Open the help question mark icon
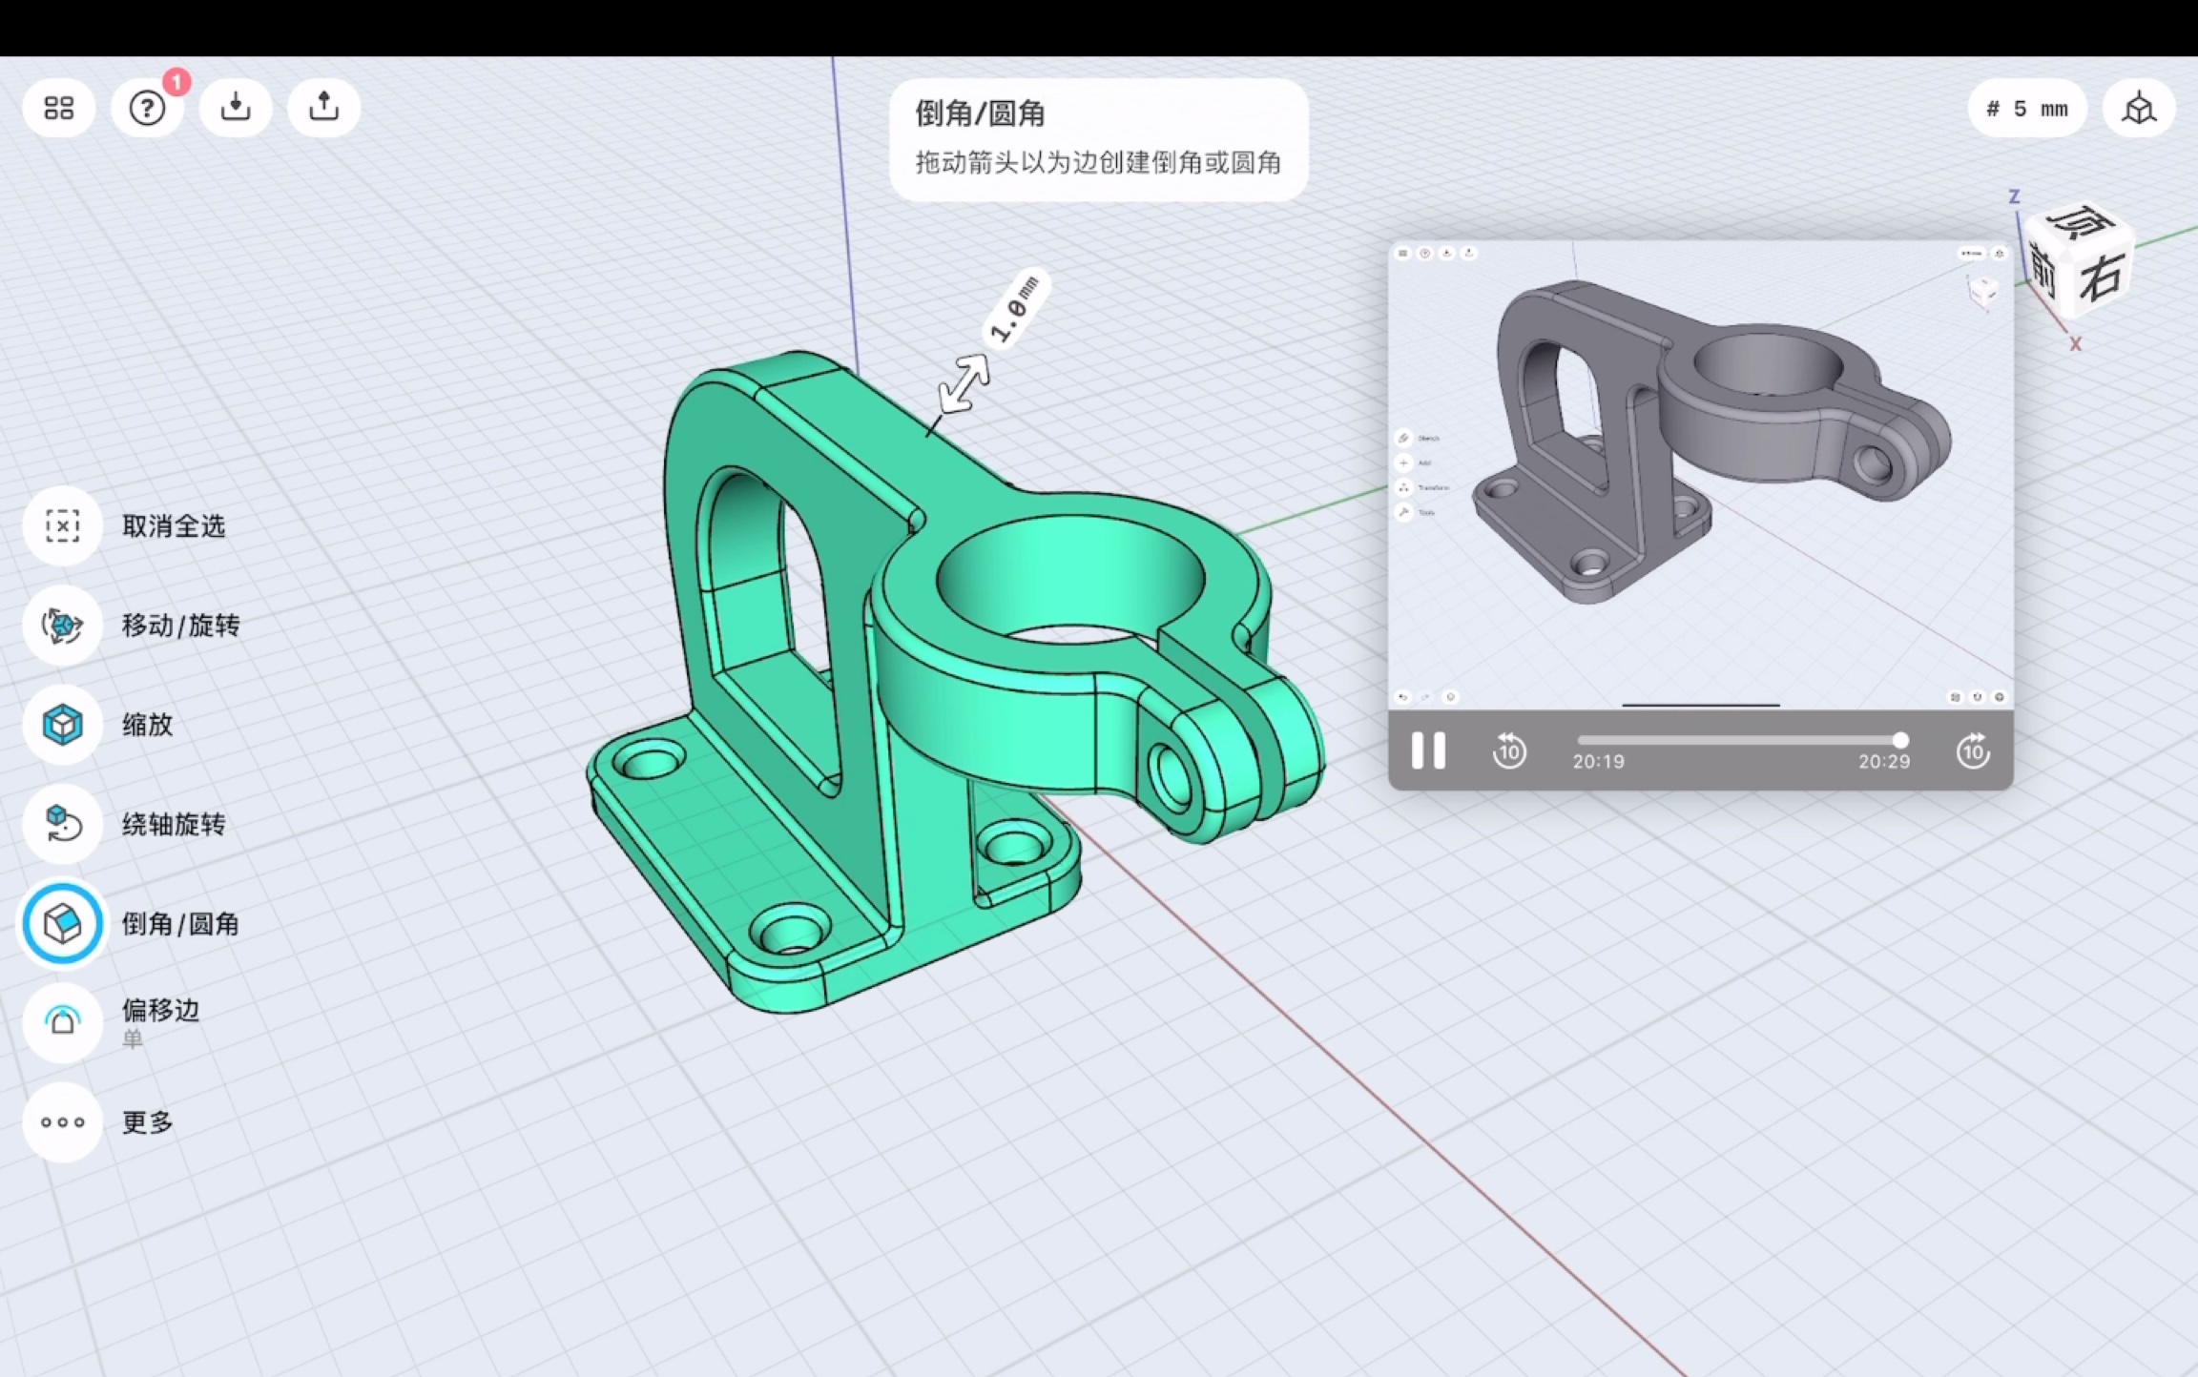Viewport: 2198px width, 1377px height. point(147,108)
